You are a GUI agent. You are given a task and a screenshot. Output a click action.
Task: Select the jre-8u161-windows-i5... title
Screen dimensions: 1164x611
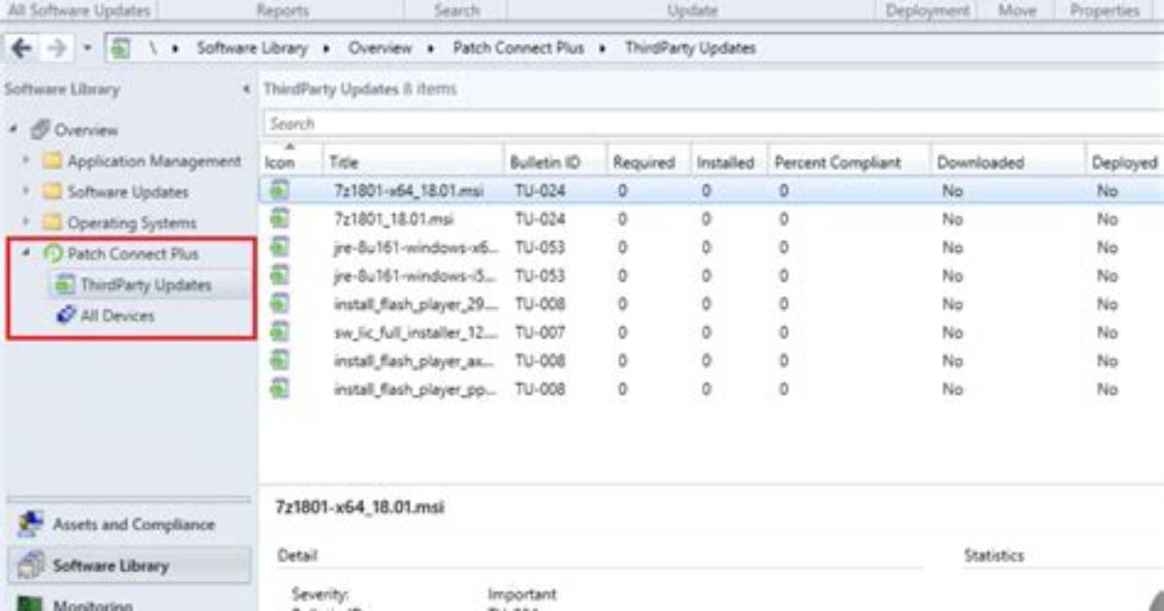pyautogui.click(x=415, y=275)
